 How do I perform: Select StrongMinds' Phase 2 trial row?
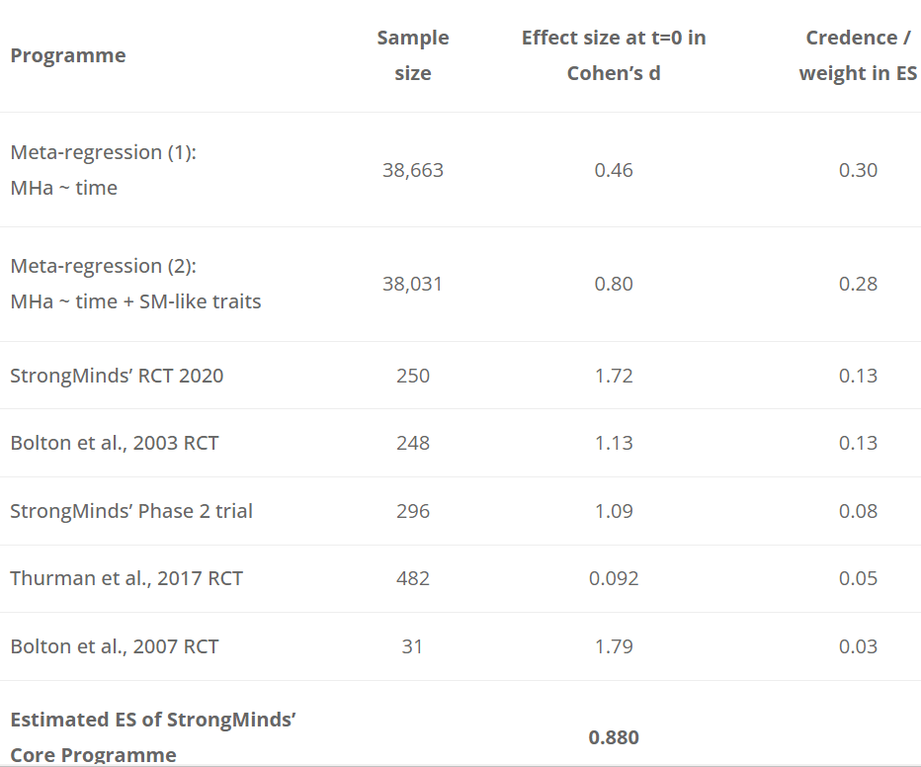click(131, 511)
